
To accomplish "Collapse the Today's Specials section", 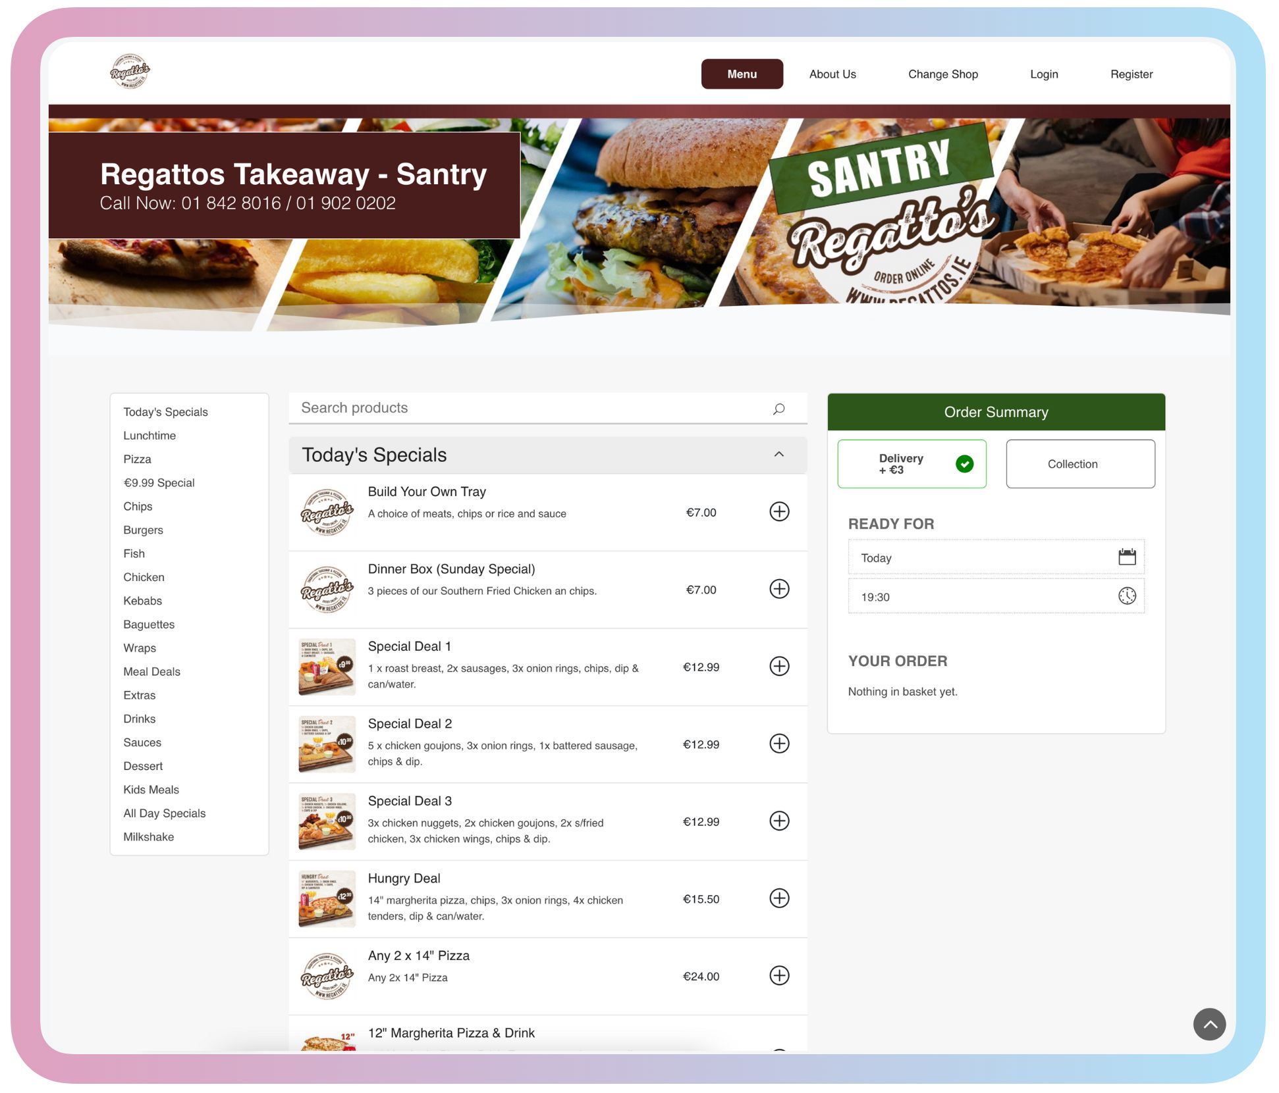I will [781, 454].
